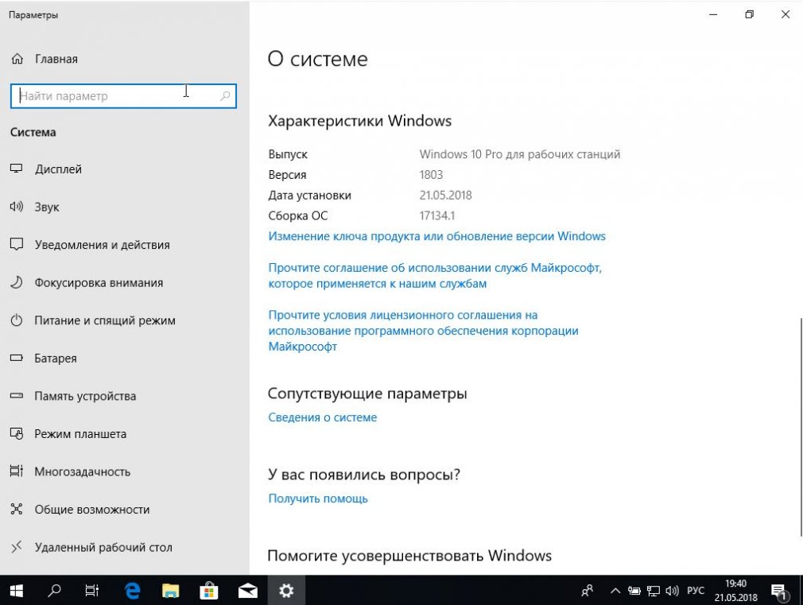Click Получить помощь link
803x605 pixels.
pyautogui.click(x=318, y=498)
